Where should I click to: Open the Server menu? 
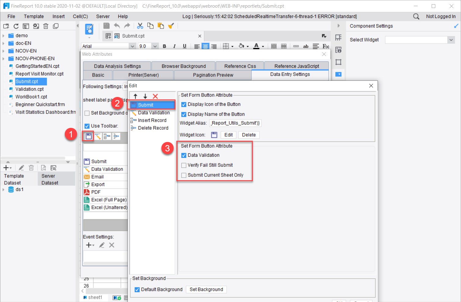pyautogui.click(x=103, y=17)
